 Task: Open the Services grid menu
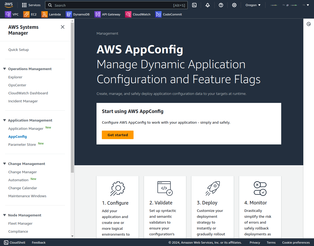(x=31, y=5)
